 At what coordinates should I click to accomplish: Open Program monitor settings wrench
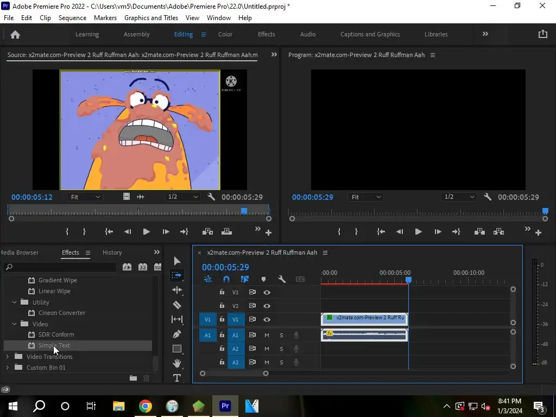pyautogui.click(x=487, y=197)
